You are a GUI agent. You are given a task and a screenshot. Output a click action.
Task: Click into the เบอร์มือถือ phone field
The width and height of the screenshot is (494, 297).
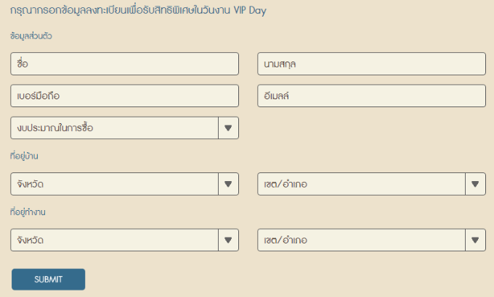pos(124,96)
